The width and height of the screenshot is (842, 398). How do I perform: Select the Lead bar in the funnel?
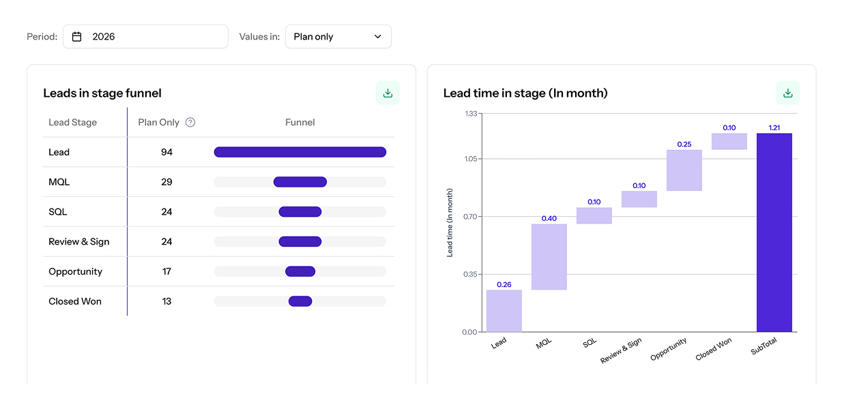[300, 151]
